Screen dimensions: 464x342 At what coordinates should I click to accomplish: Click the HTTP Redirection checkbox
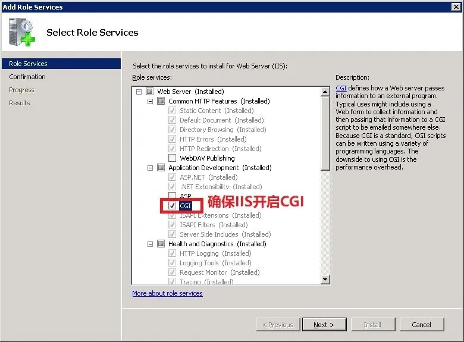click(x=173, y=149)
